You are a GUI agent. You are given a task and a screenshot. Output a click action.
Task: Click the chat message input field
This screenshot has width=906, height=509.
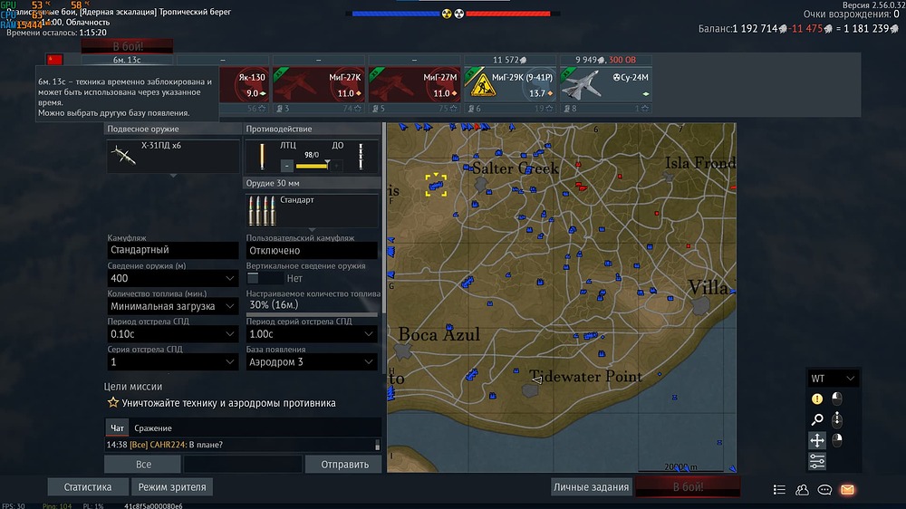[x=243, y=464]
